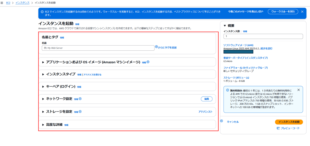The height and width of the screenshot is (146, 310).
Task: Click the preview code icon
Action: click(x=278, y=129)
